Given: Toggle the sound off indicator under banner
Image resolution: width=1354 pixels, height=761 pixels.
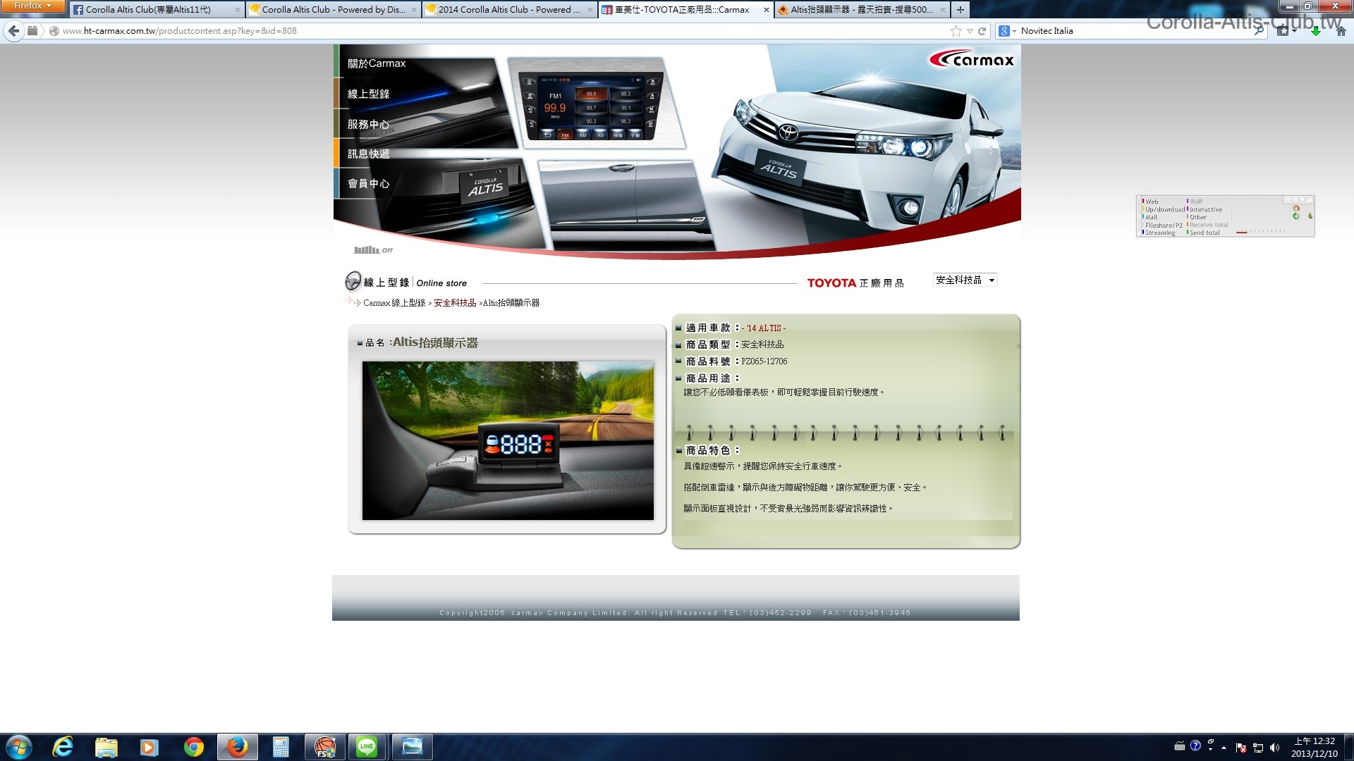Looking at the screenshot, I should point(373,250).
